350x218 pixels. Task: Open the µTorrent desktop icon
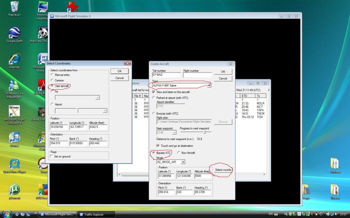click(x=14, y=190)
